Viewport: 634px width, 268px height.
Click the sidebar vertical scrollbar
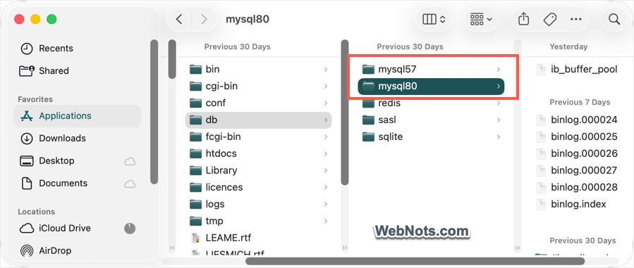pyautogui.click(x=154, y=112)
